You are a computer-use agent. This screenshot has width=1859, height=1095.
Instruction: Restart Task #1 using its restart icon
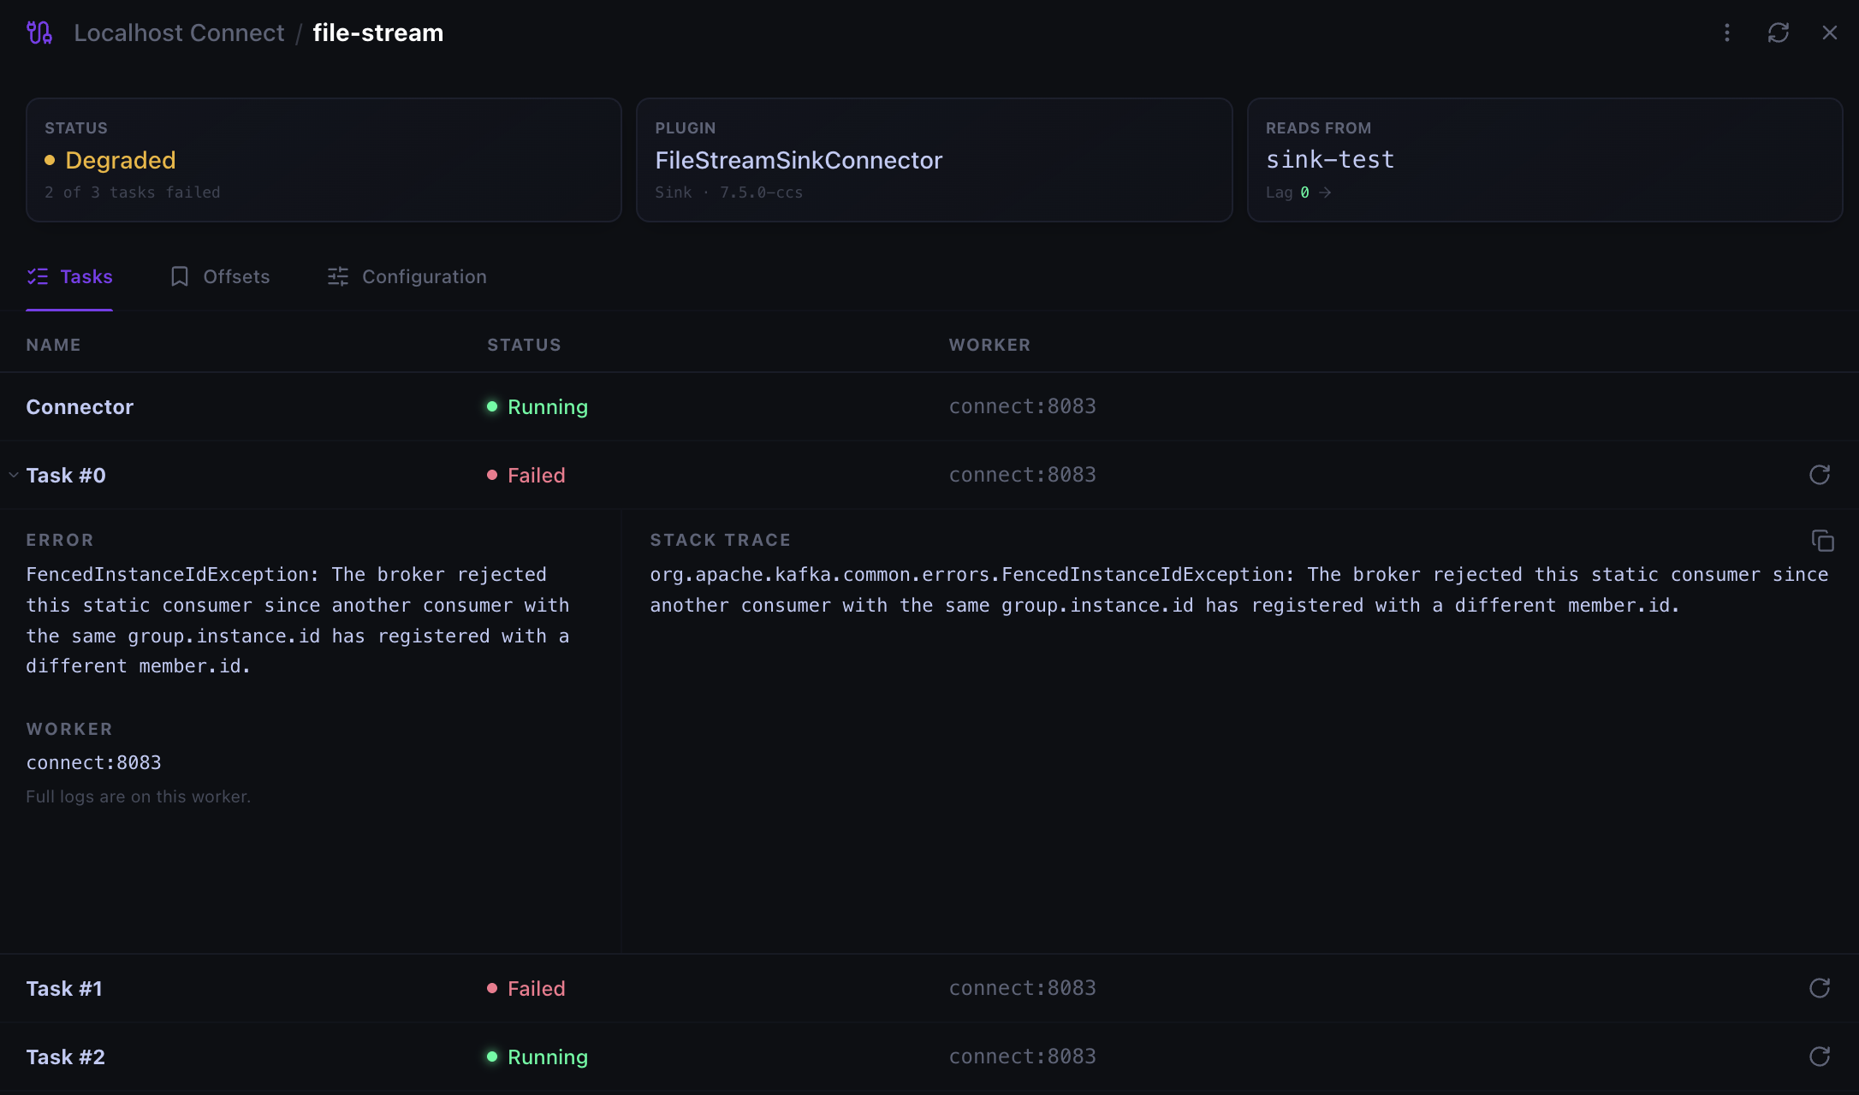click(1820, 988)
